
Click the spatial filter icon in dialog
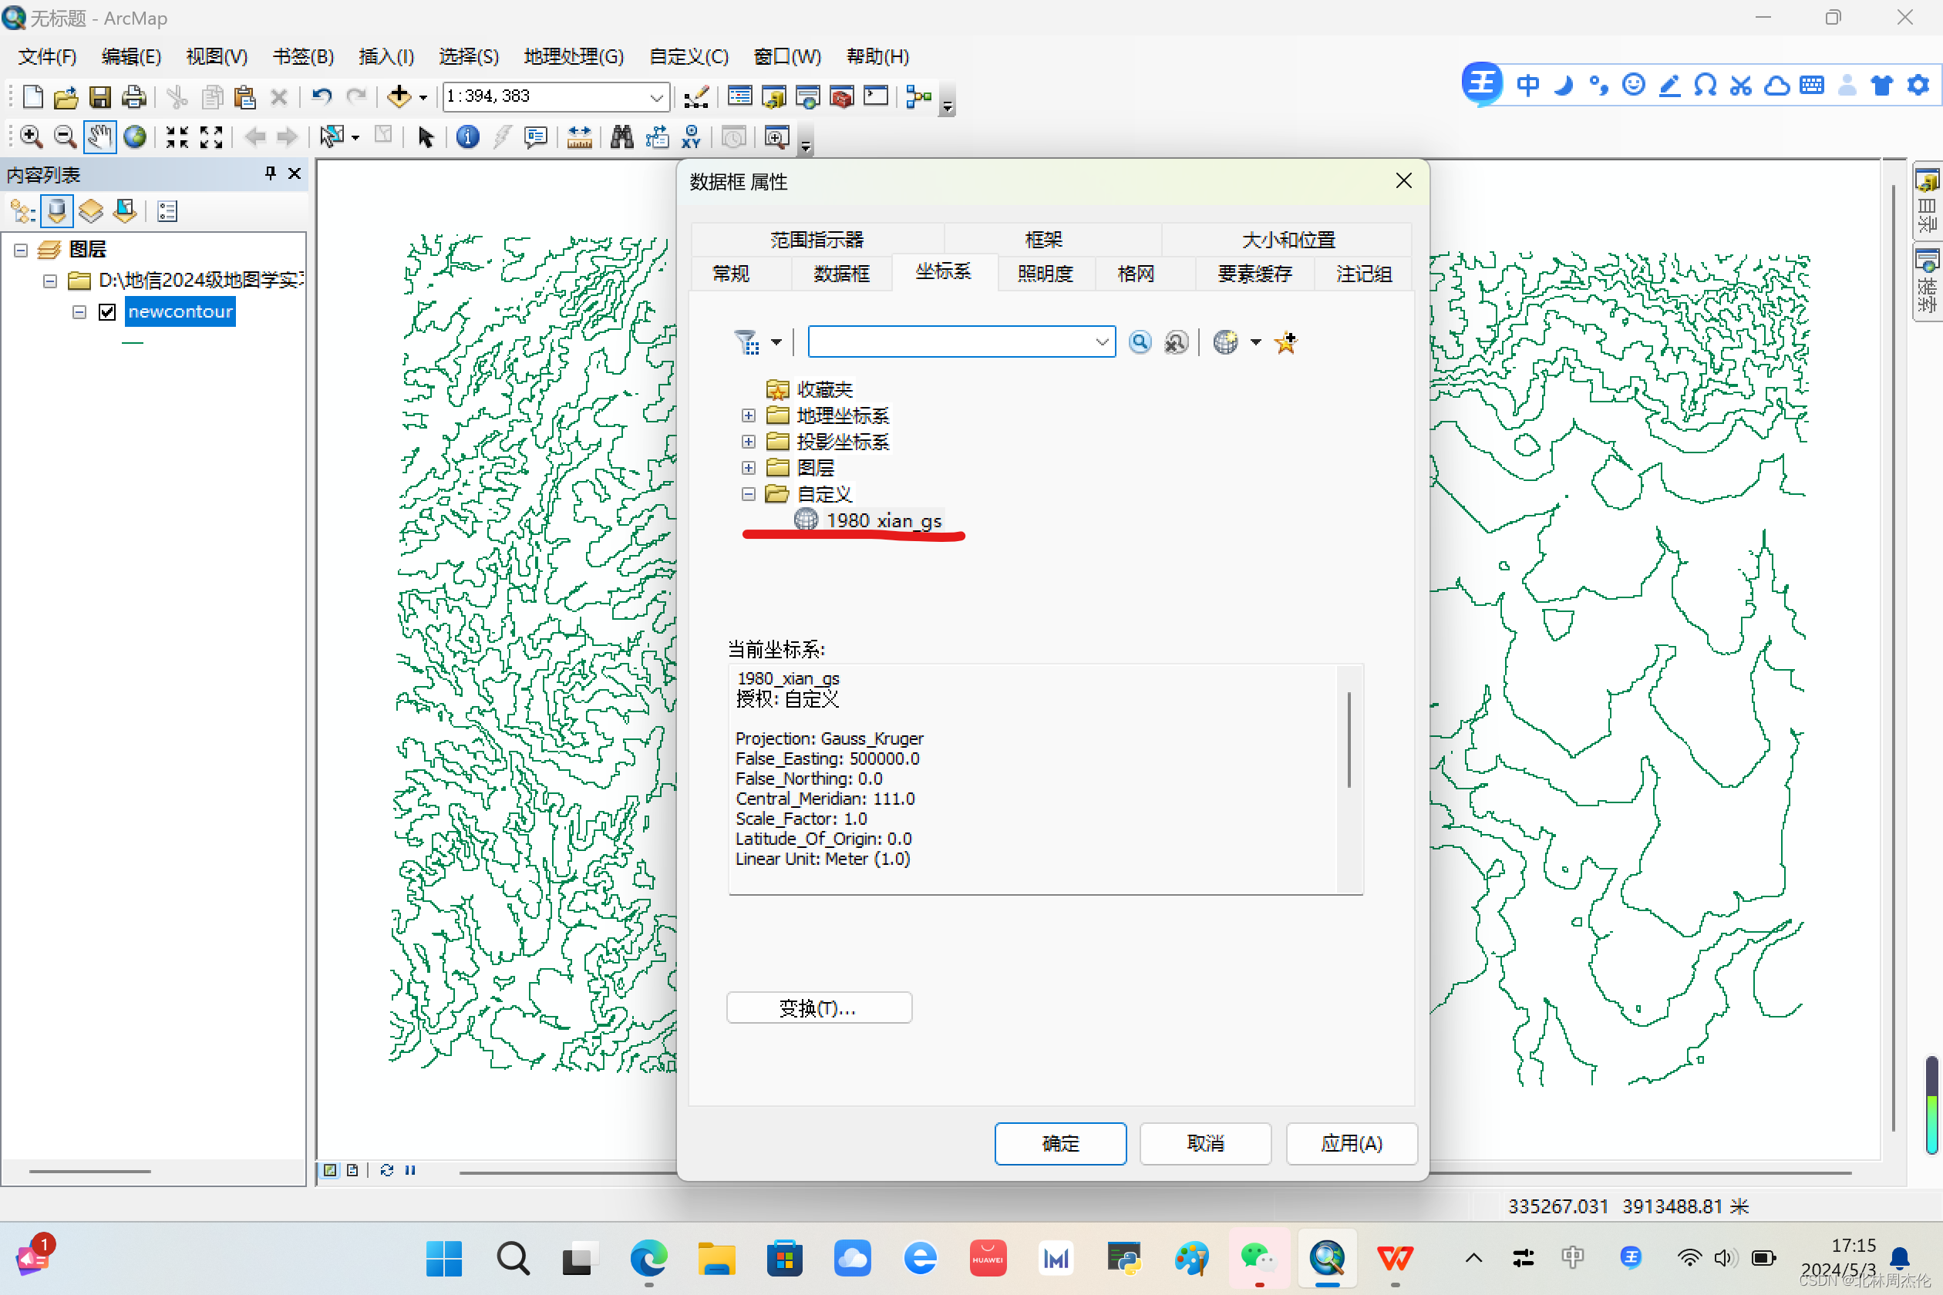746,342
